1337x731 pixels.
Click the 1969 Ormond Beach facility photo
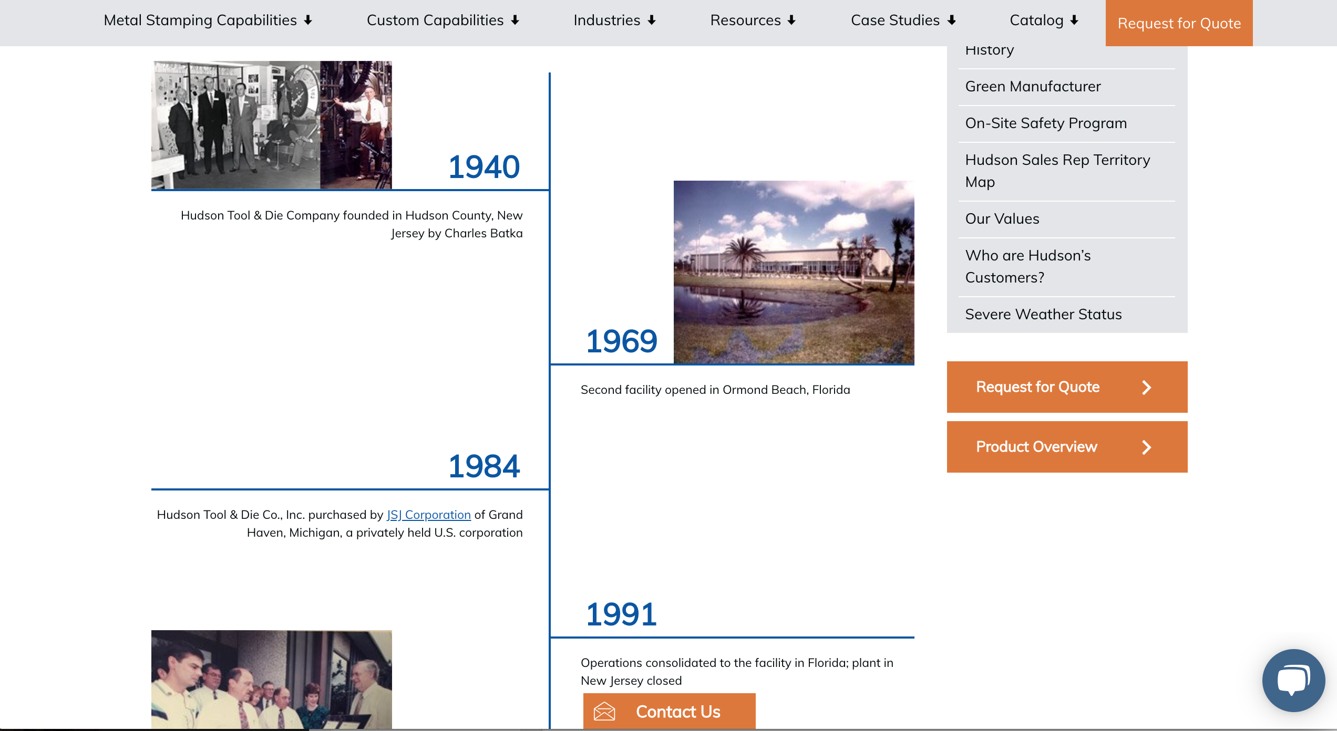click(794, 272)
